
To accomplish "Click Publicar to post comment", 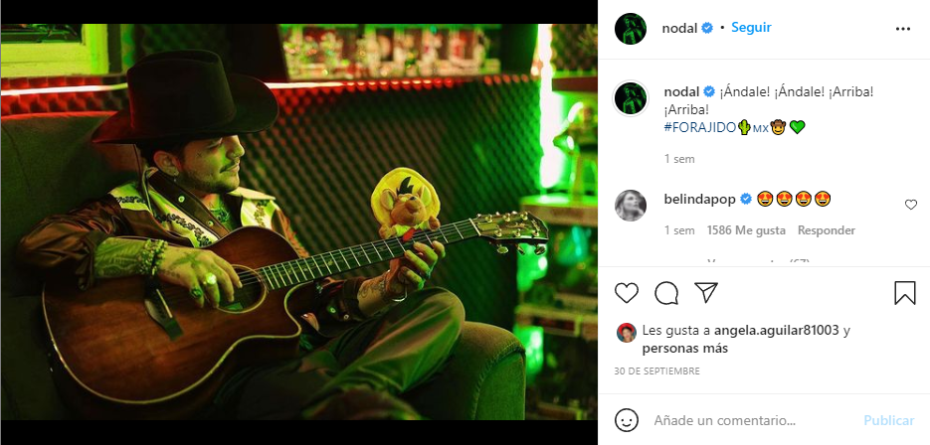I will pyautogui.click(x=888, y=421).
